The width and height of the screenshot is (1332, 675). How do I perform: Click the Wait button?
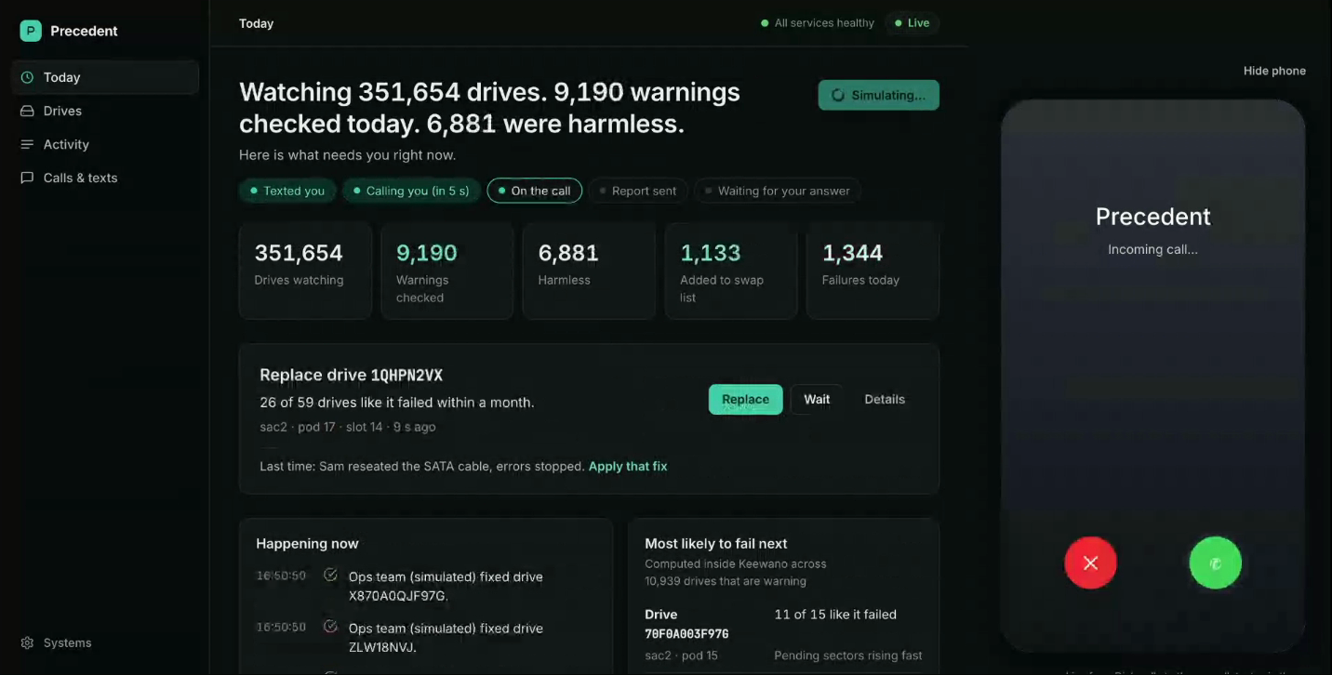(817, 399)
